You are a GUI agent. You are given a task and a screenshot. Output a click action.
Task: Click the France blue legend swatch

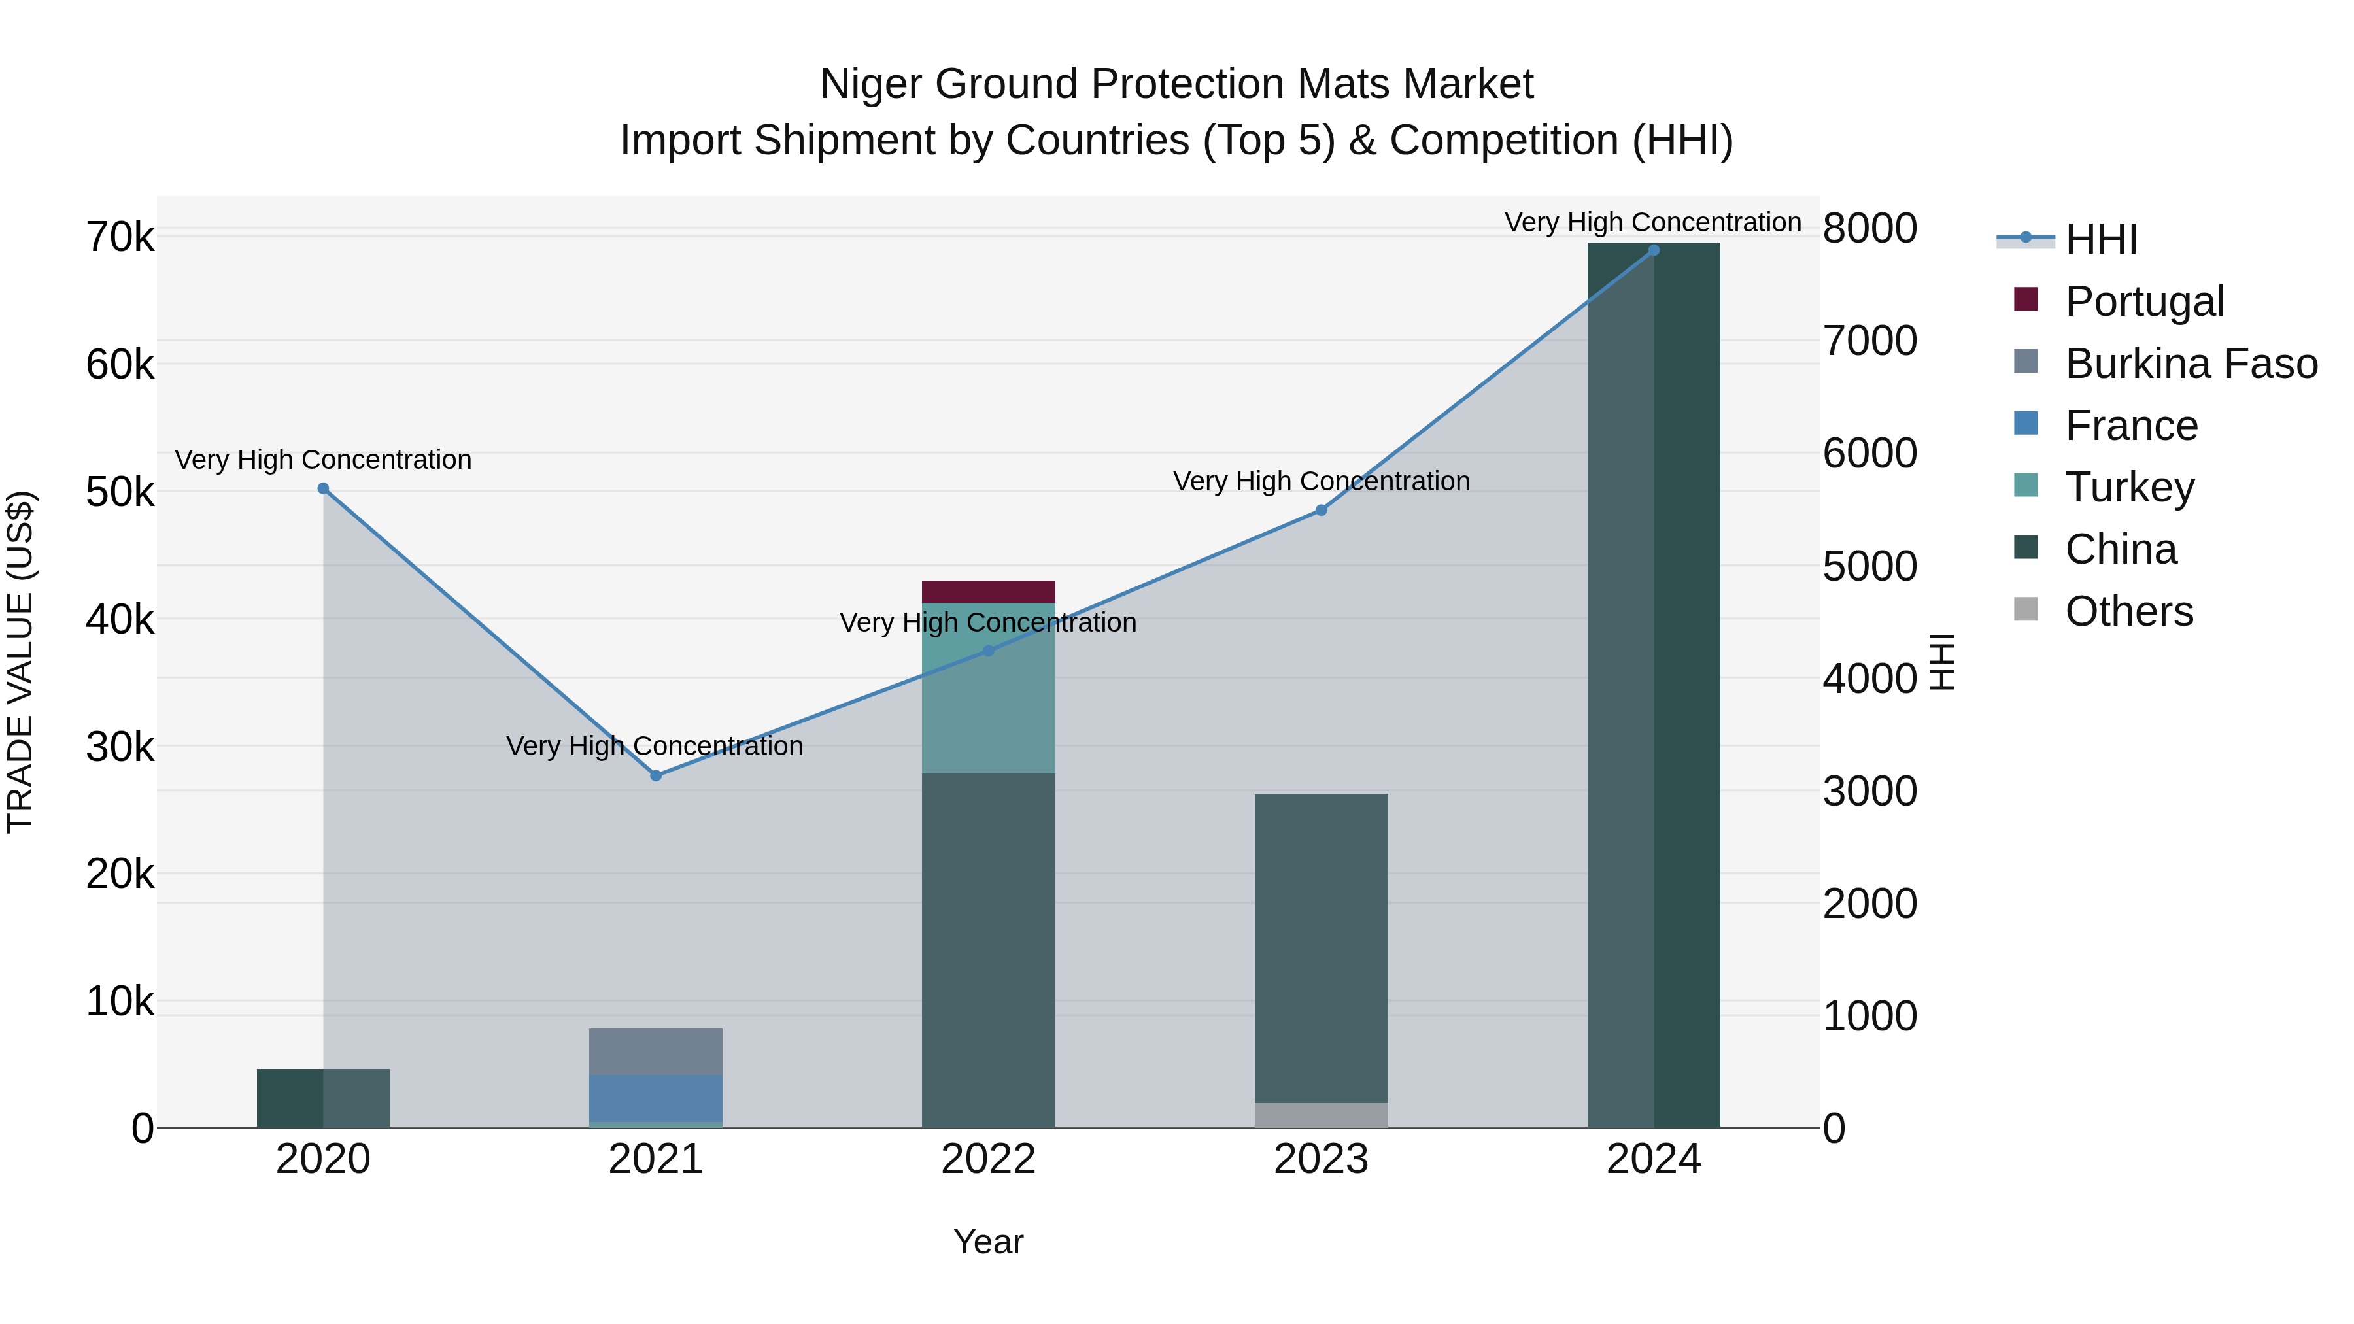coord(2026,423)
